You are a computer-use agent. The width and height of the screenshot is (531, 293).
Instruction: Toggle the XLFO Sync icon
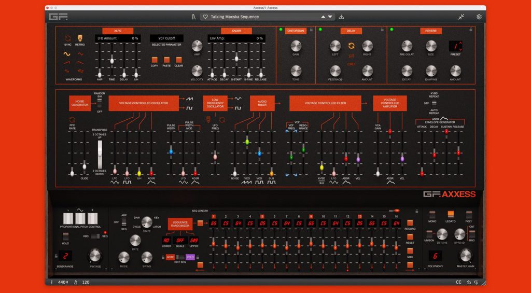[x=68, y=38]
